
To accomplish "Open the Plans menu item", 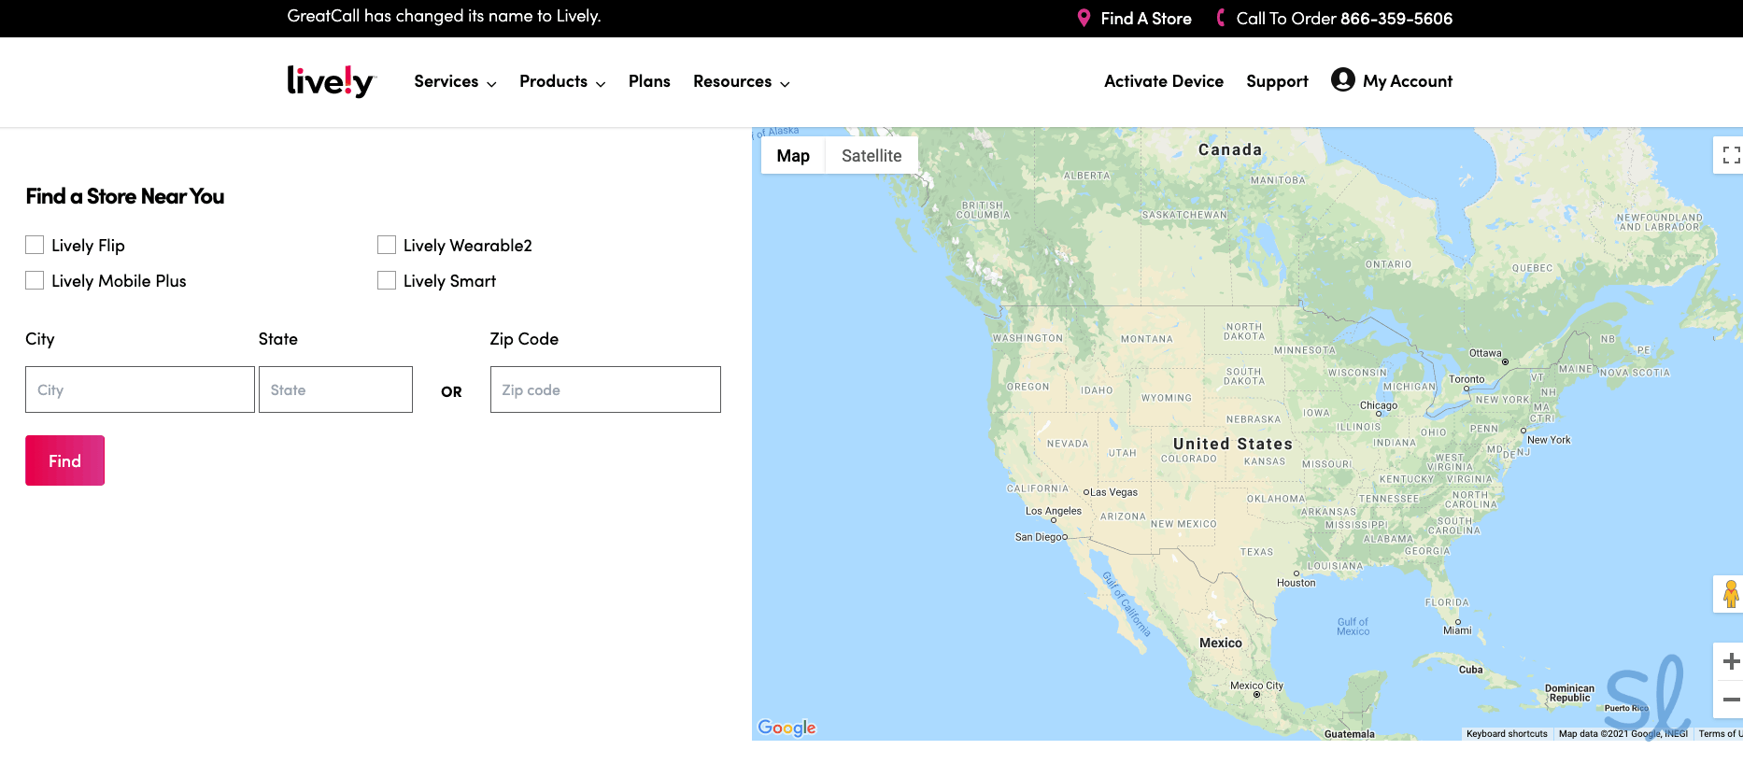I will (x=649, y=82).
